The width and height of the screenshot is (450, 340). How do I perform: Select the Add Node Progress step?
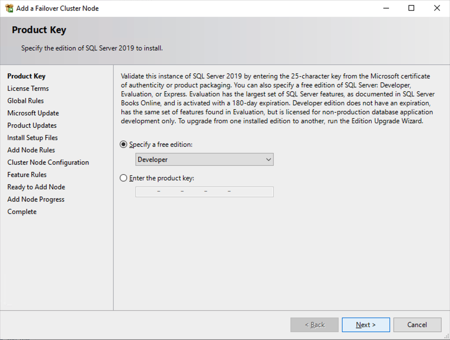36,199
